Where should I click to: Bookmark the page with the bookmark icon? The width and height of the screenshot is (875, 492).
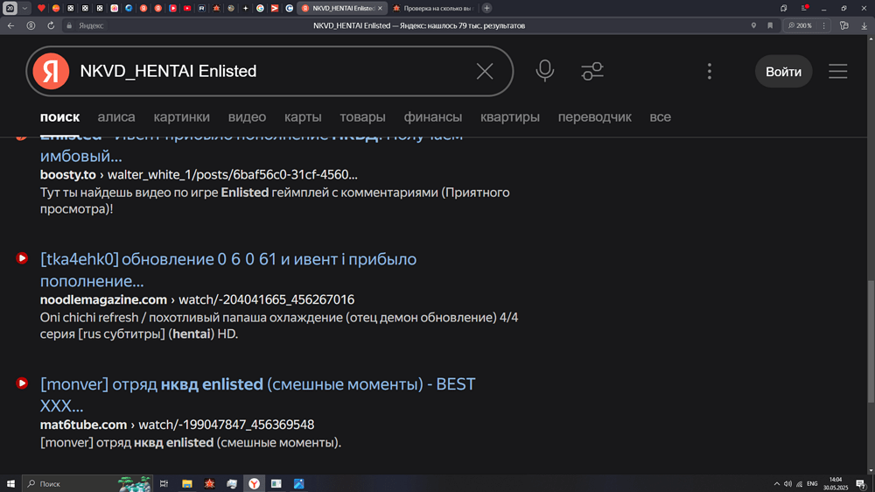click(770, 25)
